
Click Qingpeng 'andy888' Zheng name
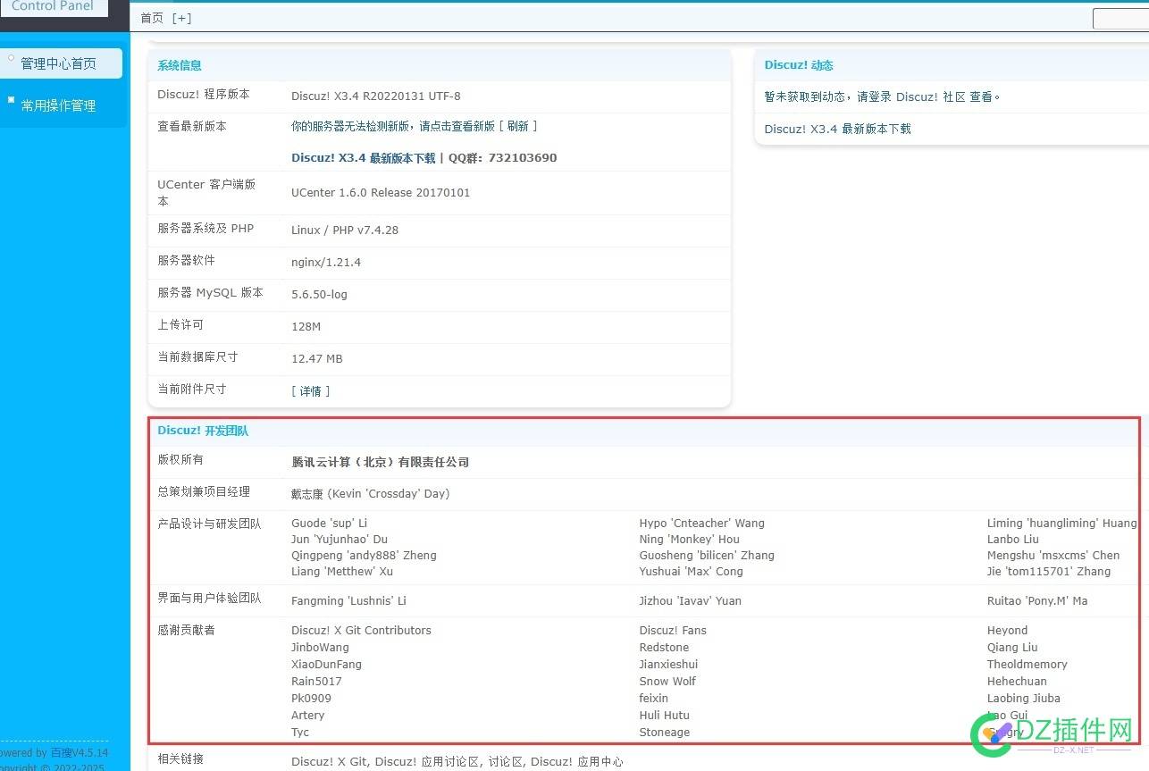(364, 556)
